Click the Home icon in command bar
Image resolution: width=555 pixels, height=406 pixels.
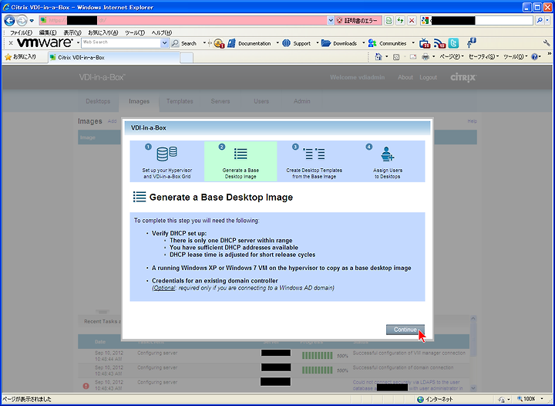point(378,56)
